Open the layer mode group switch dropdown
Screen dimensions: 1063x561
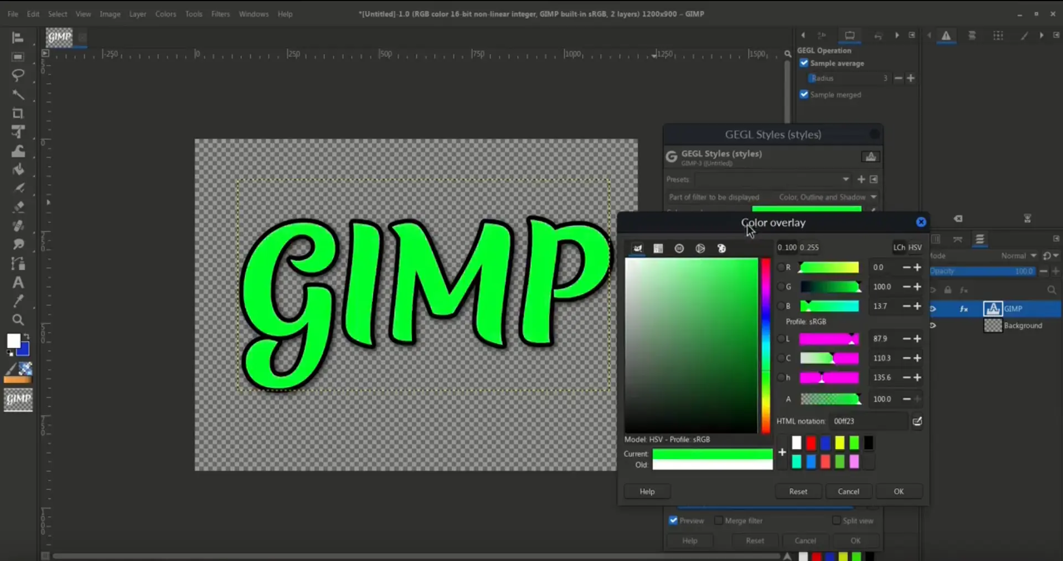(x=1050, y=256)
